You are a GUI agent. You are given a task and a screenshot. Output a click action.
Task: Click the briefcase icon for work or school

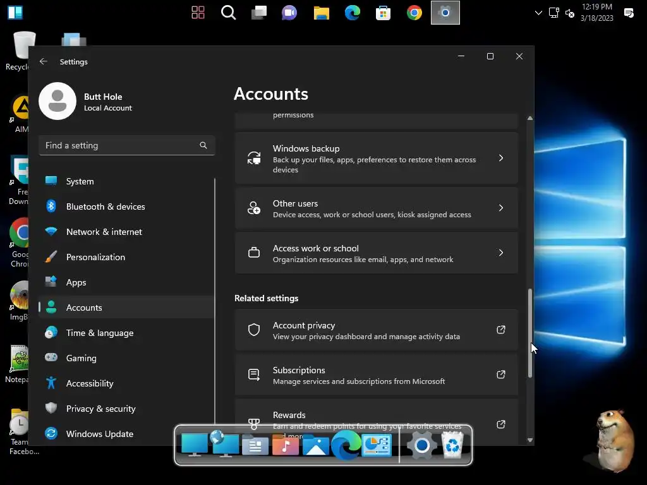(254, 253)
